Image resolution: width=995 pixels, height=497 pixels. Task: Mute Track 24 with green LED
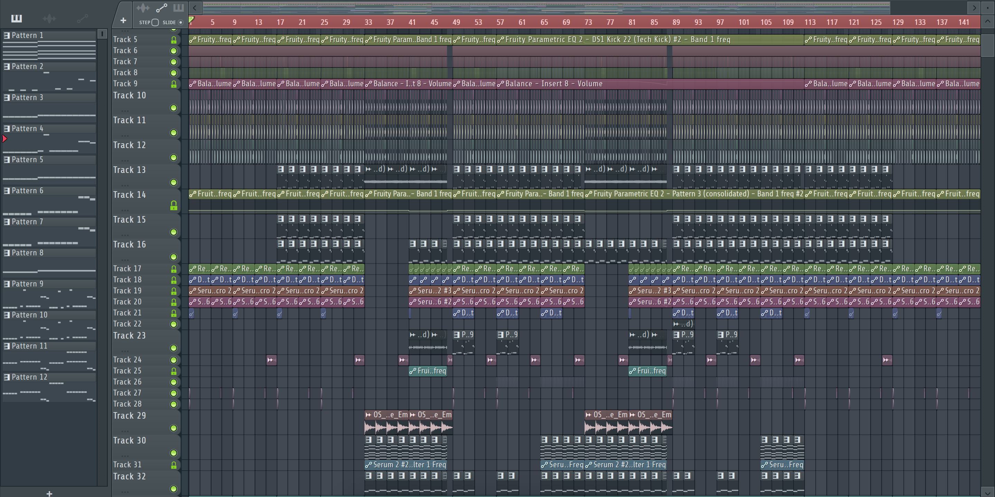pyautogui.click(x=174, y=360)
